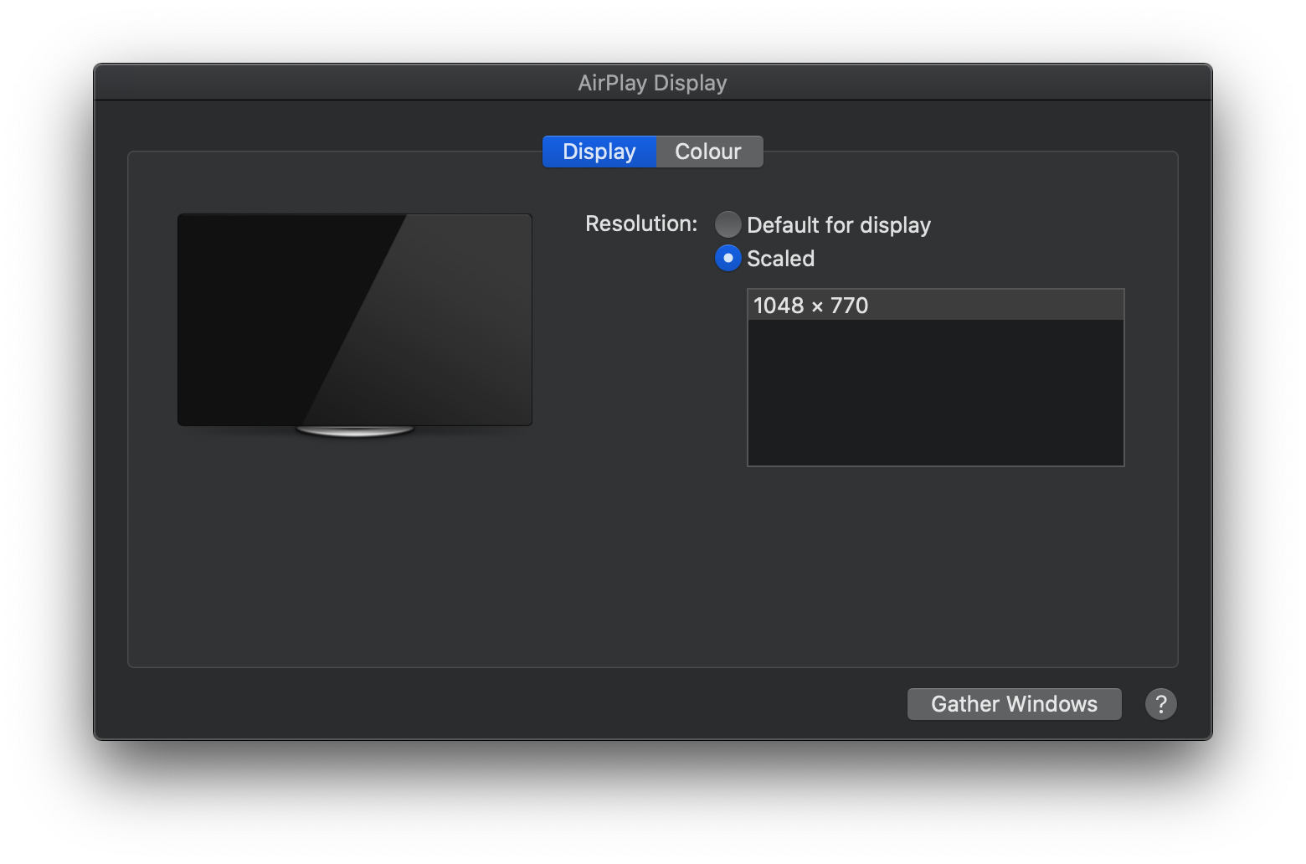Click the AirPlay display monitor preview image

pos(355,325)
